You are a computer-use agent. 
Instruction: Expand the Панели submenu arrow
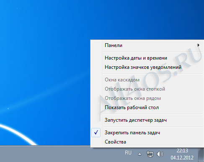(x=198, y=45)
